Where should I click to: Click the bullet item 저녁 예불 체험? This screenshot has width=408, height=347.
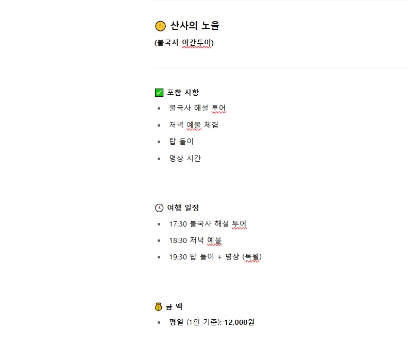194,125
